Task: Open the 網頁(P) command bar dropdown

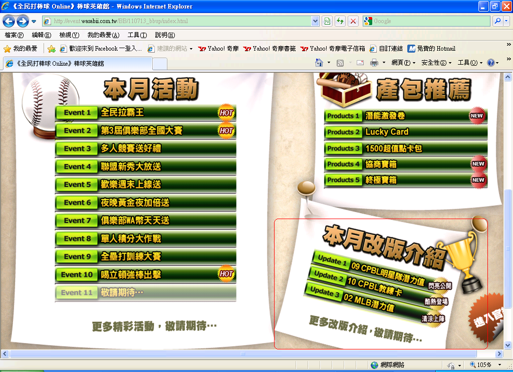Action: coord(403,63)
